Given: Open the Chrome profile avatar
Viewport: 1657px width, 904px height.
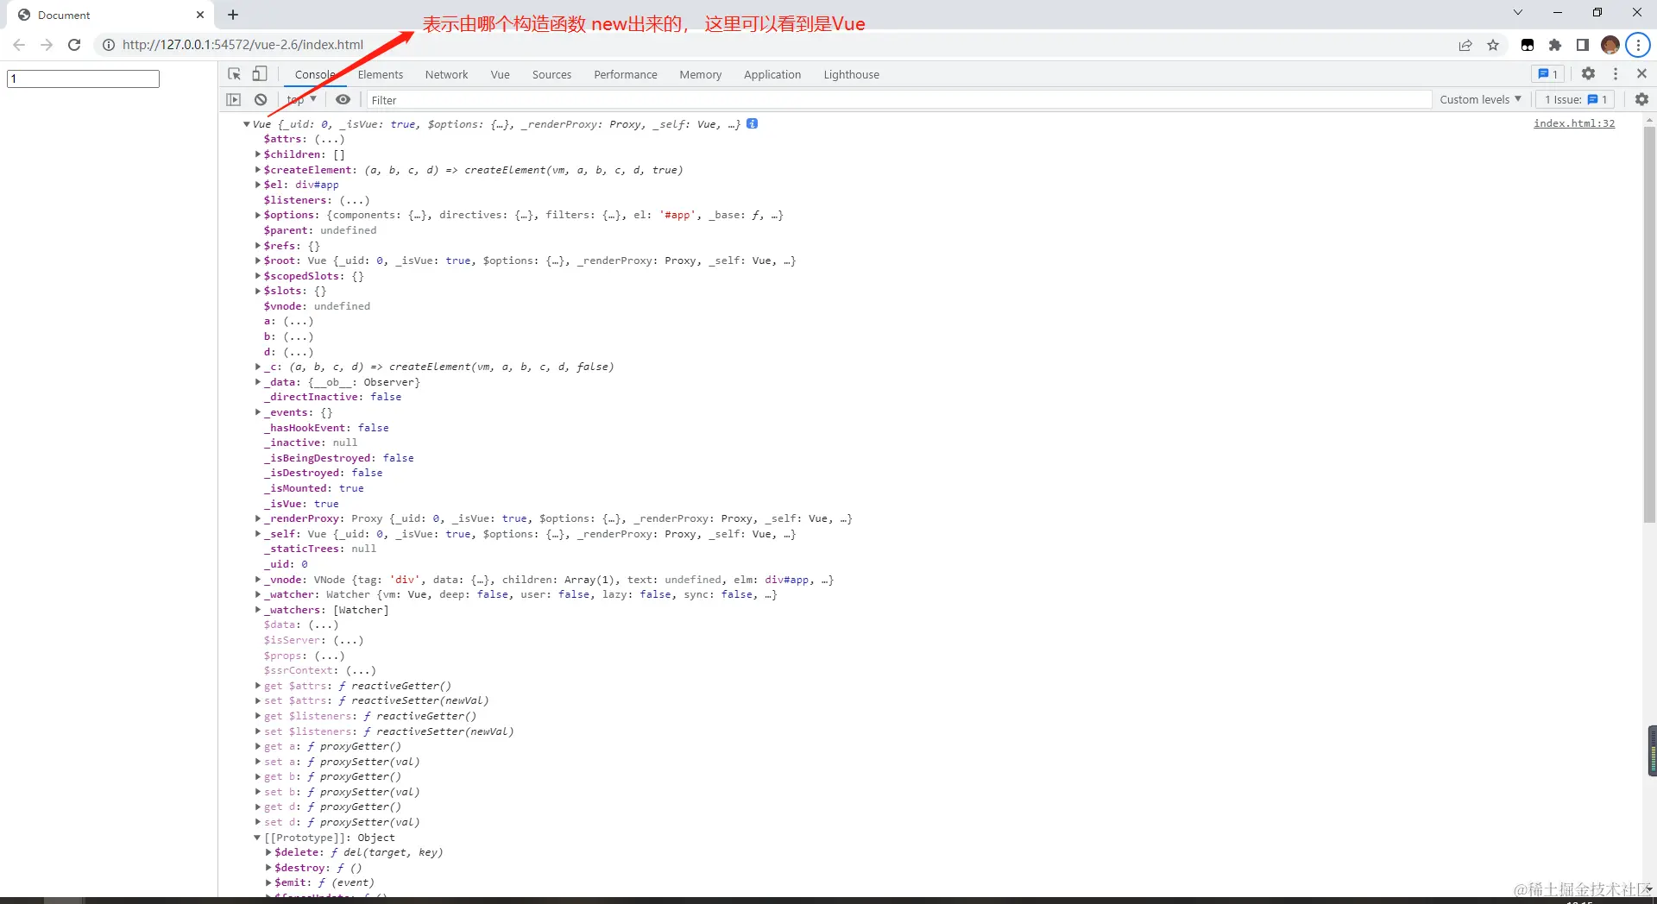Looking at the screenshot, I should coord(1610,45).
